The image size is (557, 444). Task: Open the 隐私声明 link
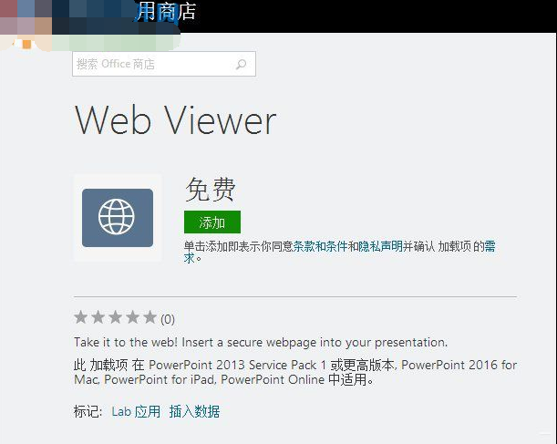380,246
